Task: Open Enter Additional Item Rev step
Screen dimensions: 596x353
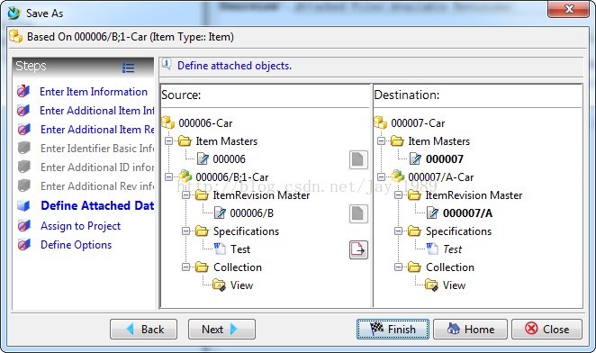Action: click(x=97, y=130)
